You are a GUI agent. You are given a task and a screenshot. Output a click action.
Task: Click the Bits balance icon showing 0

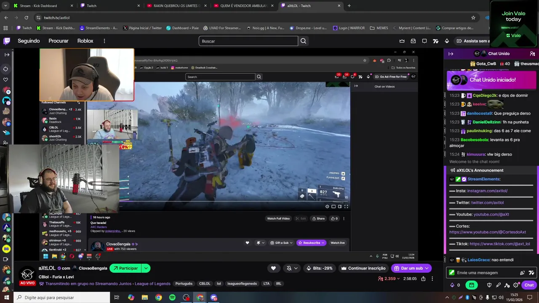(455, 285)
